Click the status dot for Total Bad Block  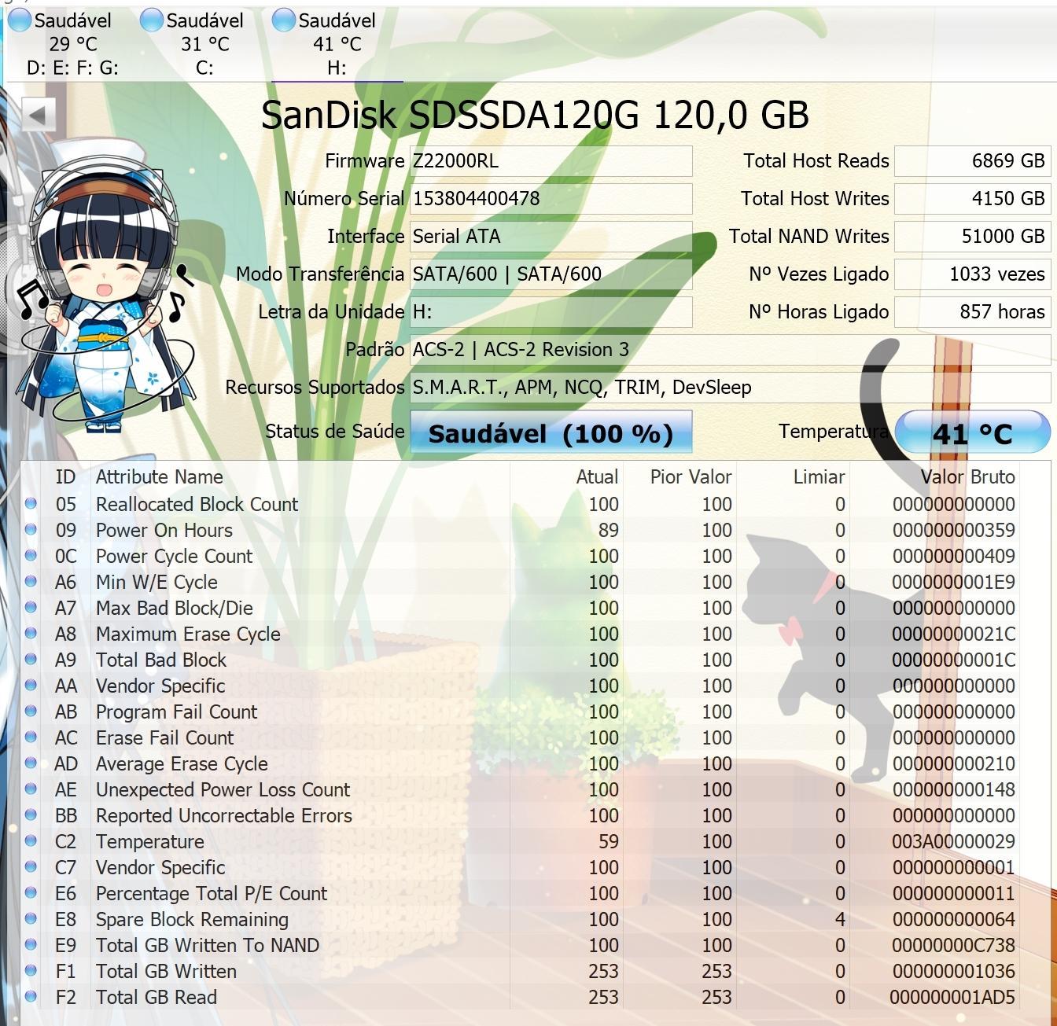(31, 660)
